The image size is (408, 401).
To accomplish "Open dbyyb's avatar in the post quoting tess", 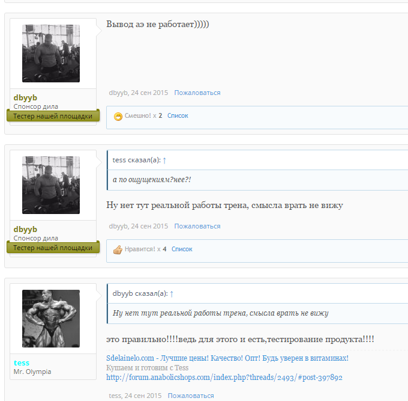I will [51, 185].
